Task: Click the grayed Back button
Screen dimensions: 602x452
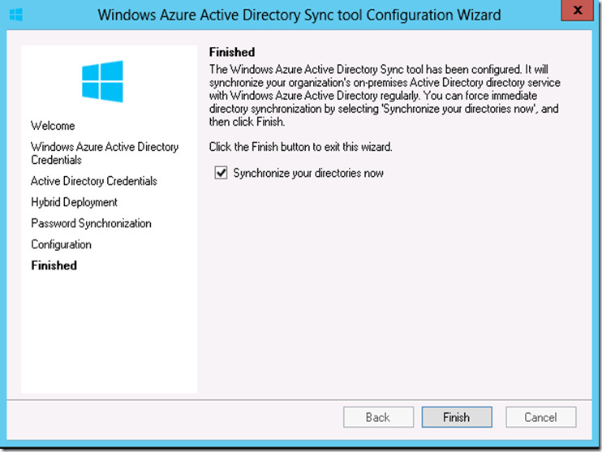Action: tap(378, 417)
